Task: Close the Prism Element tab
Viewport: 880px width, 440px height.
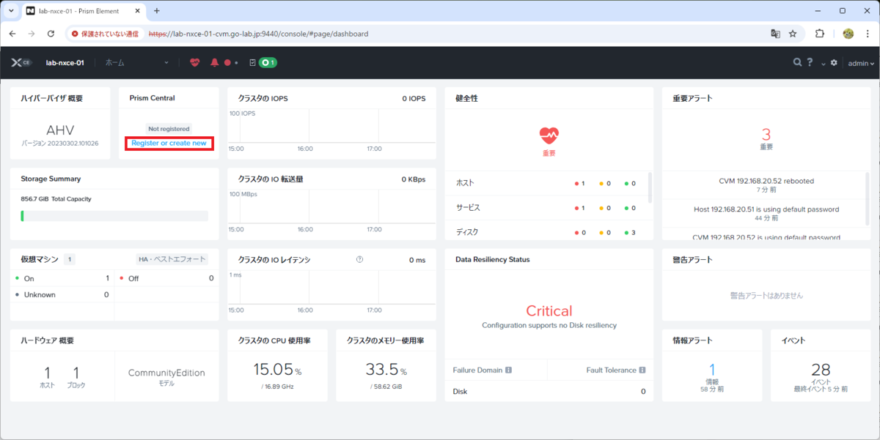Action: [x=137, y=12]
